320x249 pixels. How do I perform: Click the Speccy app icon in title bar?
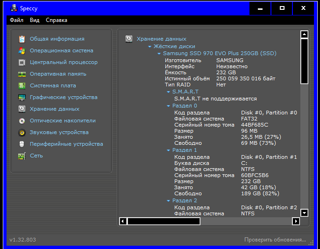pyautogui.click(x=14, y=8)
